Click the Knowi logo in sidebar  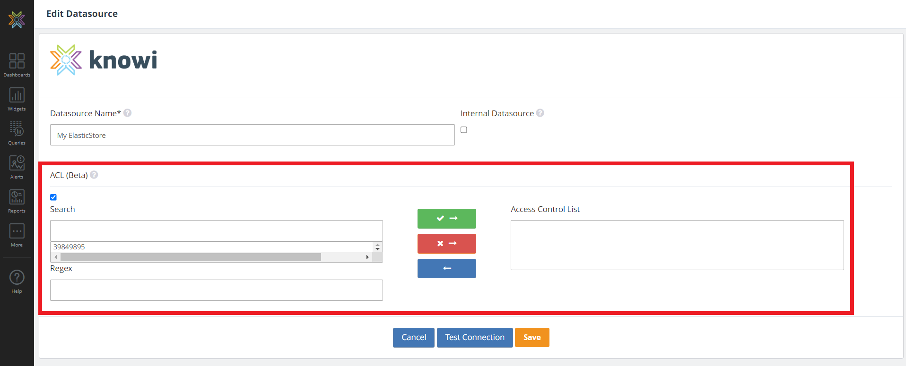(17, 19)
